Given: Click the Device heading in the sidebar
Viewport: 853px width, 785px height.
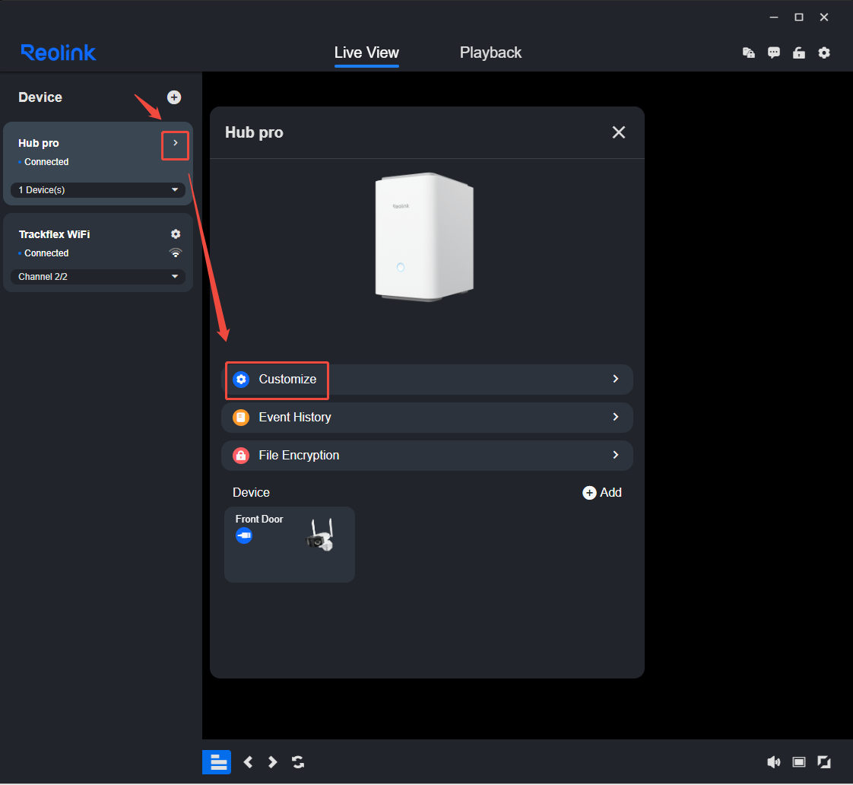Looking at the screenshot, I should [x=40, y=97].
